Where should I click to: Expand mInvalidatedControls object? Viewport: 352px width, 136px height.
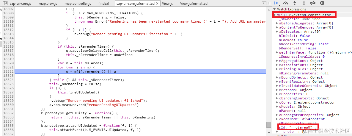(277, 86)
